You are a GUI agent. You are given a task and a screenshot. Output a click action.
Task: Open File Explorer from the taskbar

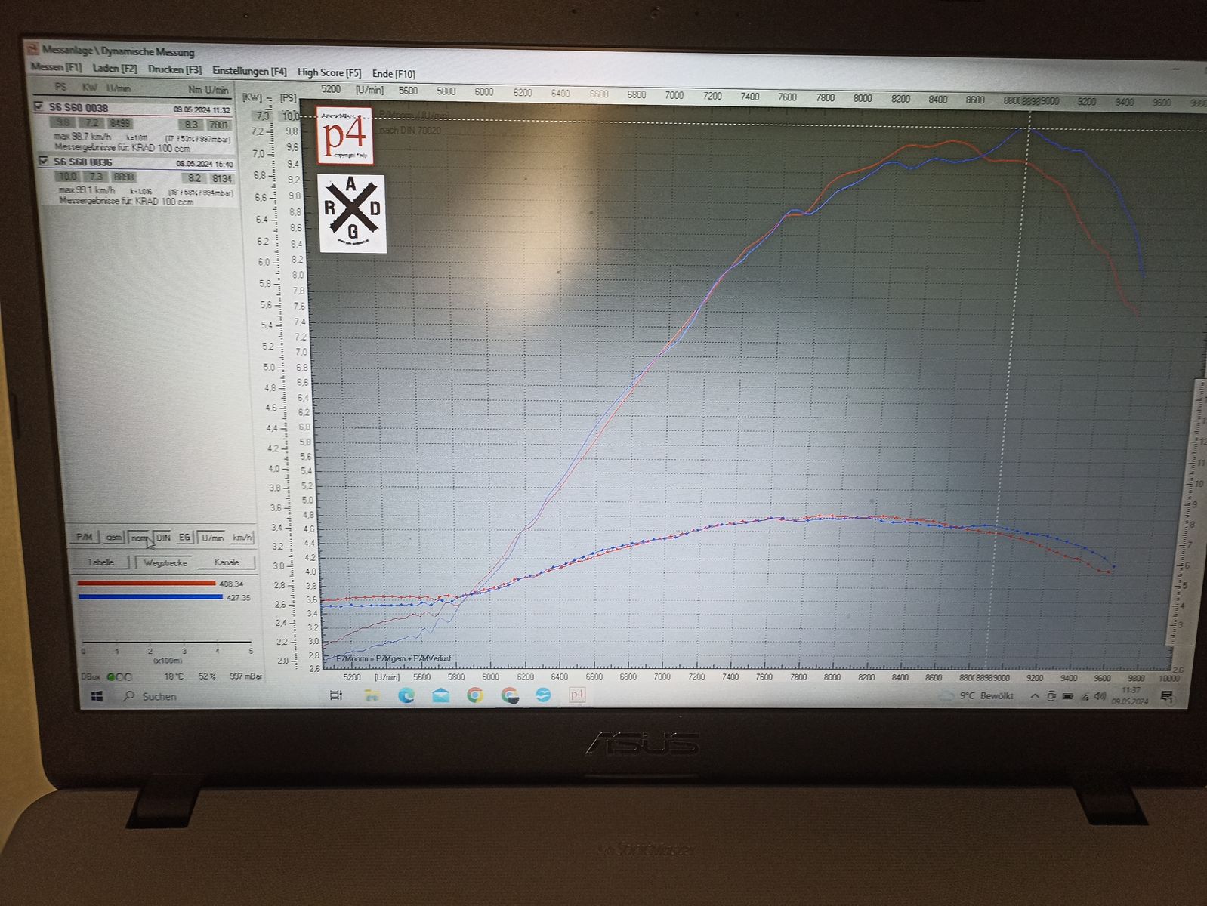tap(371, 695)
